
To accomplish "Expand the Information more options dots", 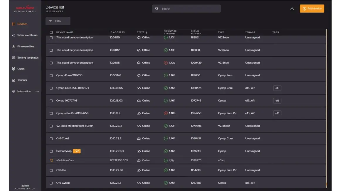I will pyautogui.click(x=37, y=91).
